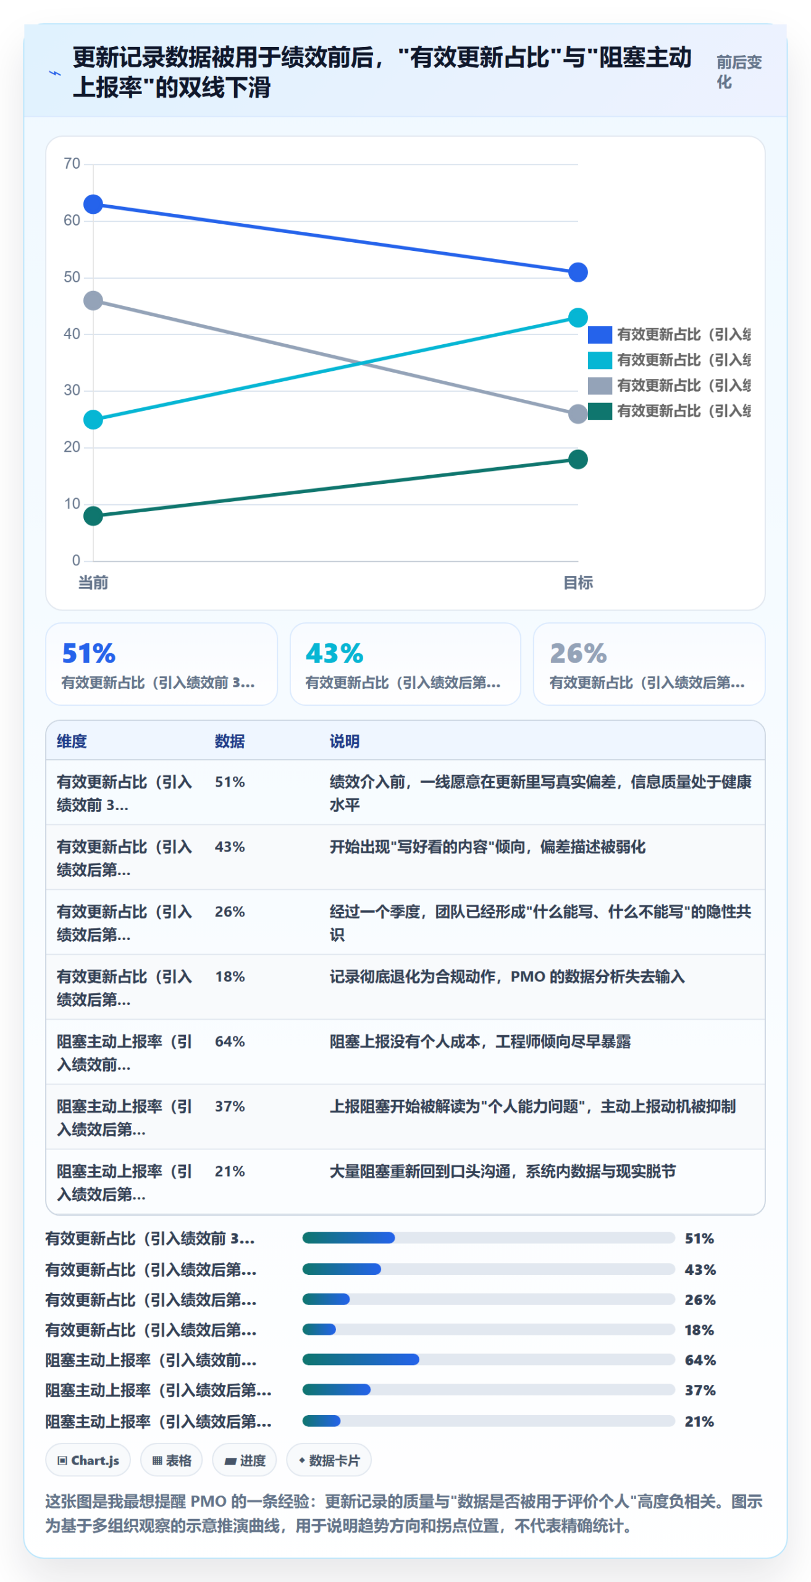Click the 维度 column header
The height and width of the screenshot is (1582, 811).
click(72, 741)
